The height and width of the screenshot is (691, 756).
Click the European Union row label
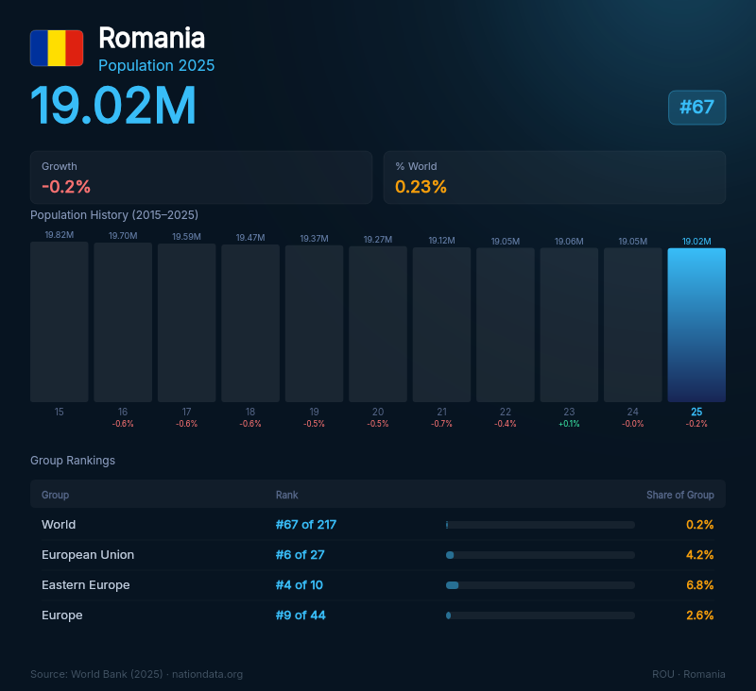click(x=88, y=555)
